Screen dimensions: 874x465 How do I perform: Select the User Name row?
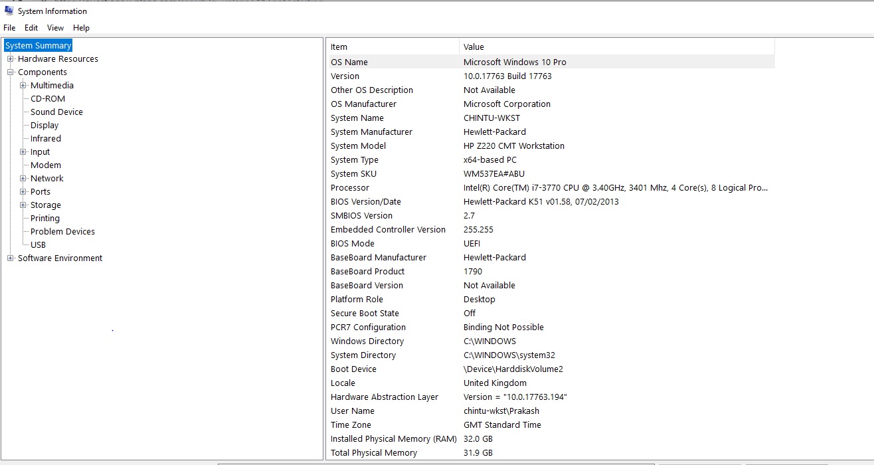click(551, 411)
